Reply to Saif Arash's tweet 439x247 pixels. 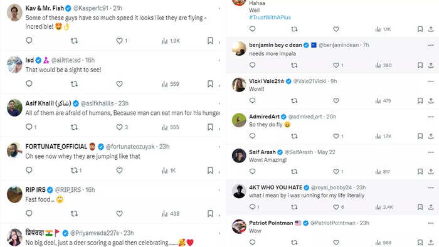click(x=252, y=172)
